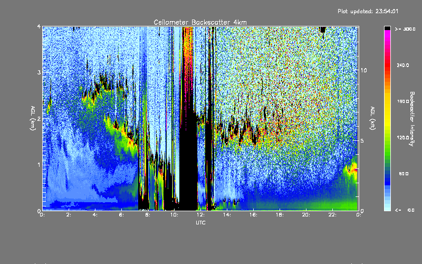Click the '16:' tick on the UTC axis
Screen dimensions: 422x264
[x=253, y=215]
